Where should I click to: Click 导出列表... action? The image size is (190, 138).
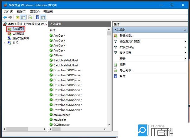(x=126, y=70)
